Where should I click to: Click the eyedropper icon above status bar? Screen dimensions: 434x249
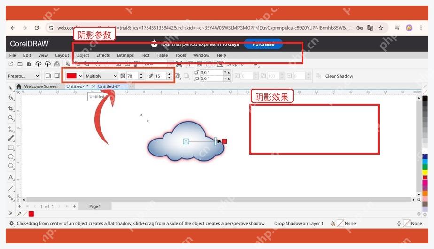(19, 214)
